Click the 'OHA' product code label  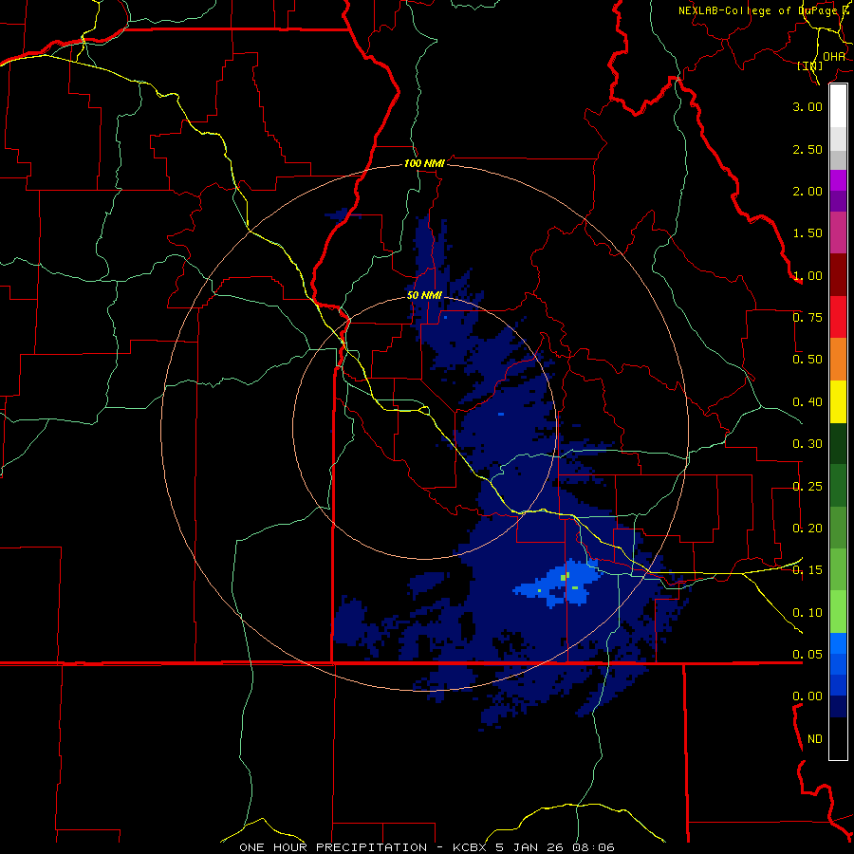(x=834, y=57)
